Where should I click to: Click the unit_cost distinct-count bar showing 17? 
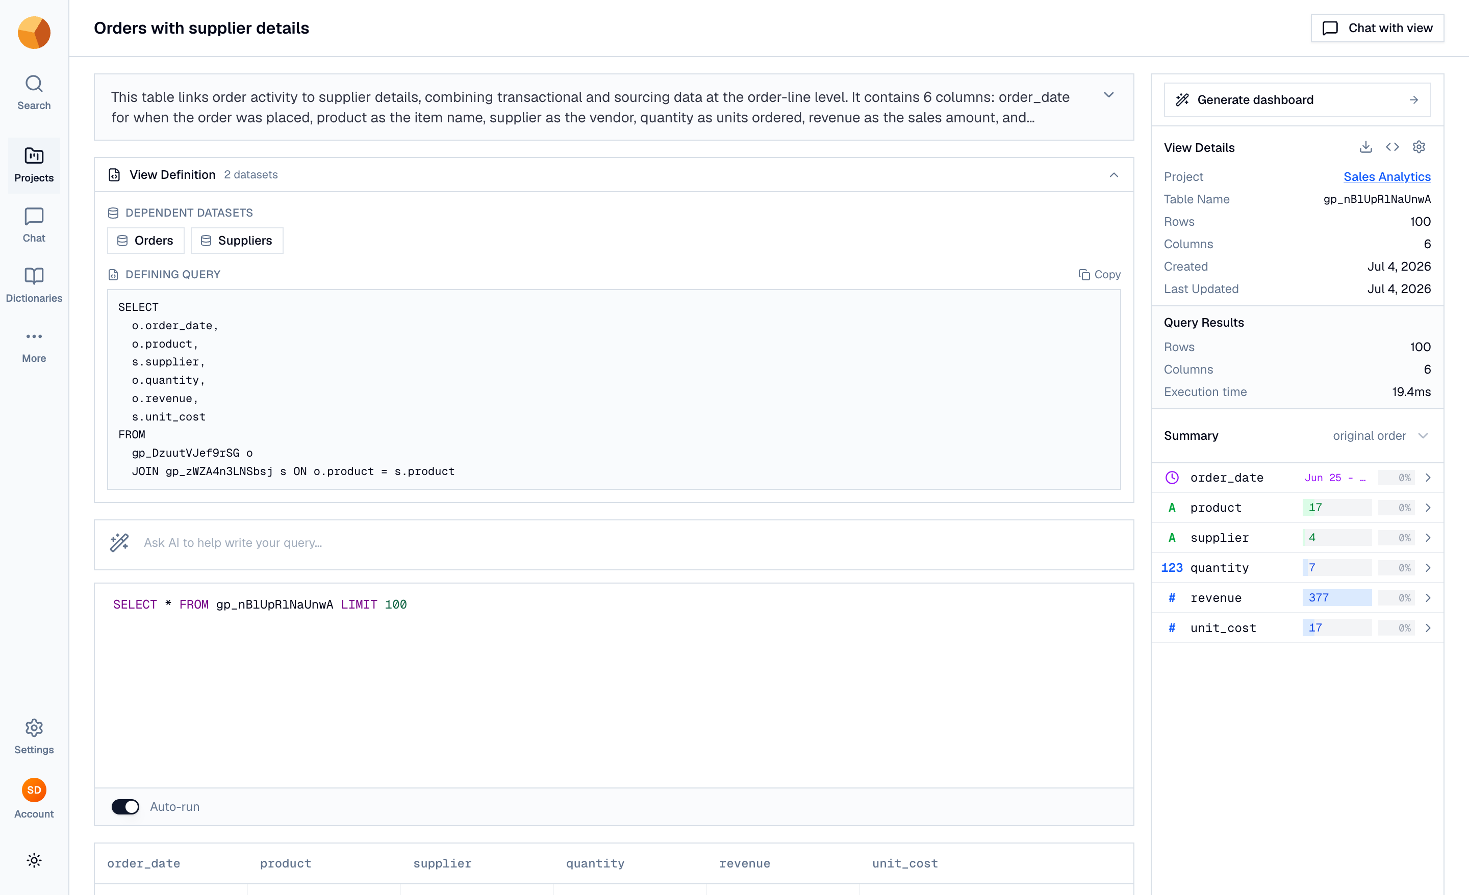click(x=1337, y=628)
